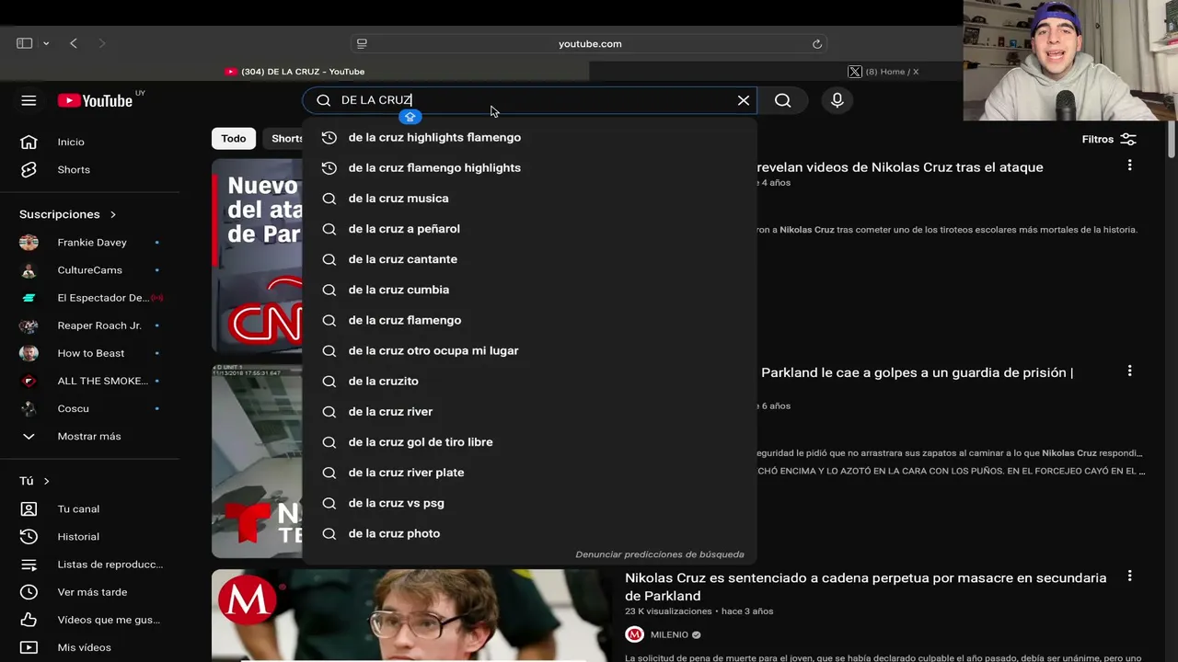Open the Filtros filter options
Viewport: 1178px width, 662px height.
tap(1109, 139)
